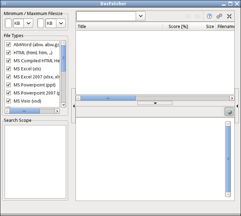Click the window menu icon in title bar

coord(4,4)
